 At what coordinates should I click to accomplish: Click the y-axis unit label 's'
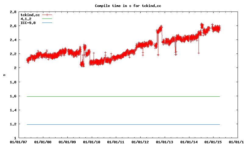click(4, 75)
